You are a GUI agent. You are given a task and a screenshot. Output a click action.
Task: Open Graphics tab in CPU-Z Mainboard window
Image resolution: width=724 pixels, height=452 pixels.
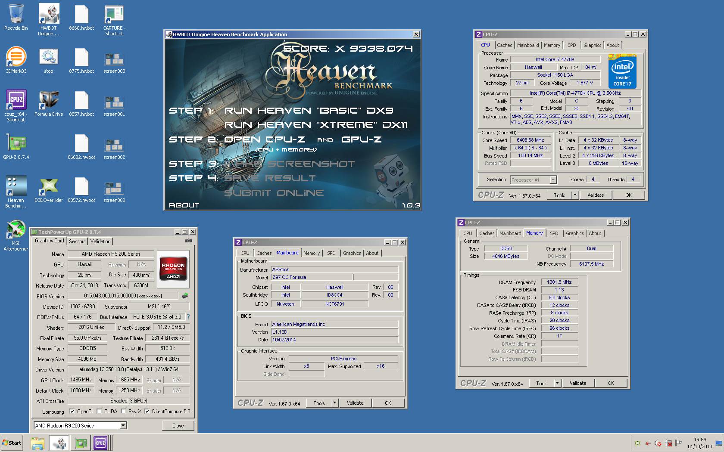pos(352,253)
